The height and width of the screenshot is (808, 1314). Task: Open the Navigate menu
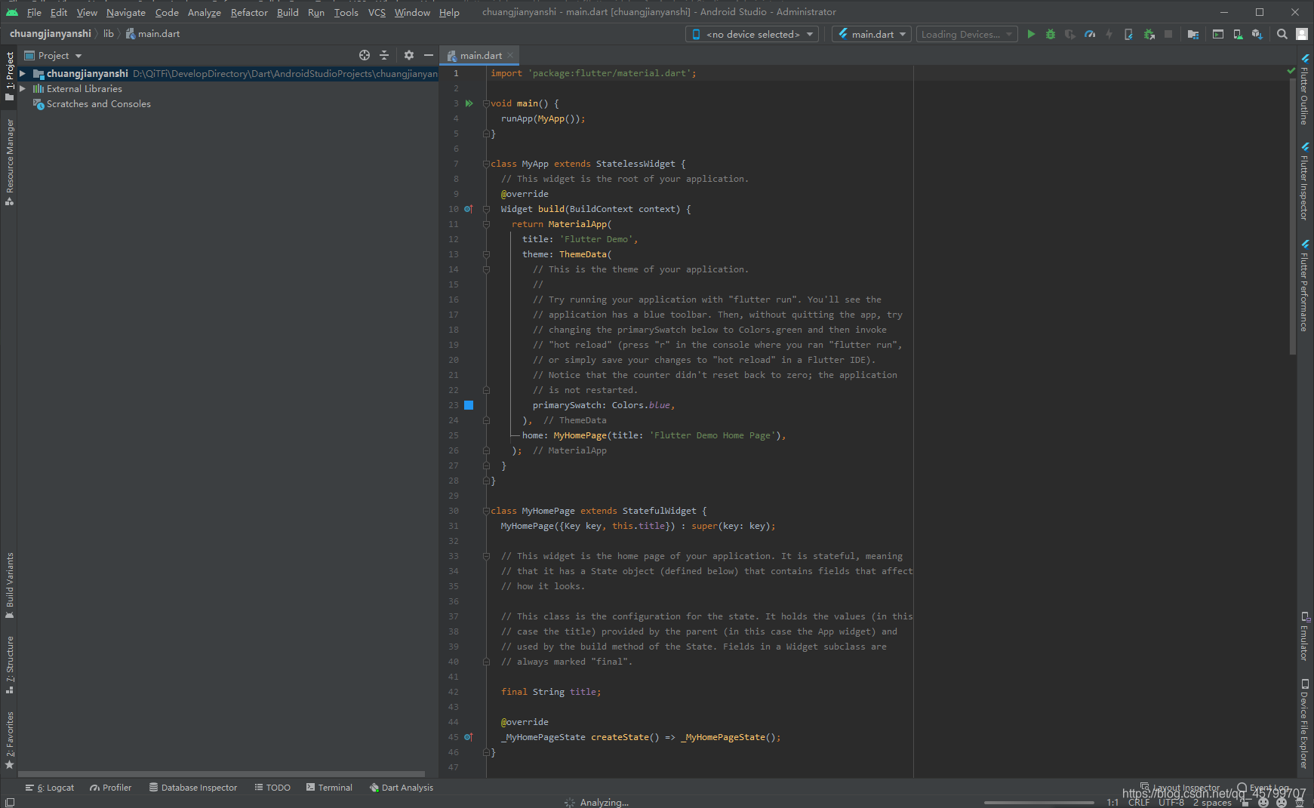(126, 12)
